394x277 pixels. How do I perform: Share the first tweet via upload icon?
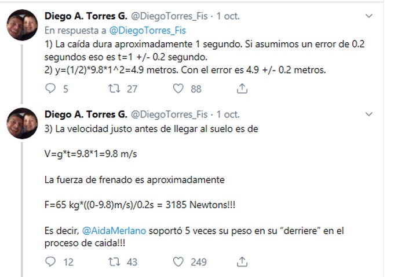click(243, 88)
